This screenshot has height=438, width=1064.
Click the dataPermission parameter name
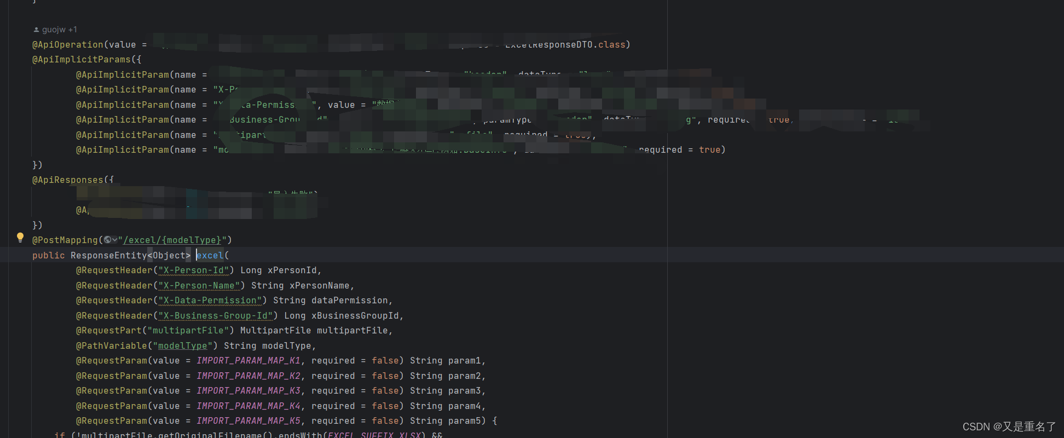pos(350,301)
